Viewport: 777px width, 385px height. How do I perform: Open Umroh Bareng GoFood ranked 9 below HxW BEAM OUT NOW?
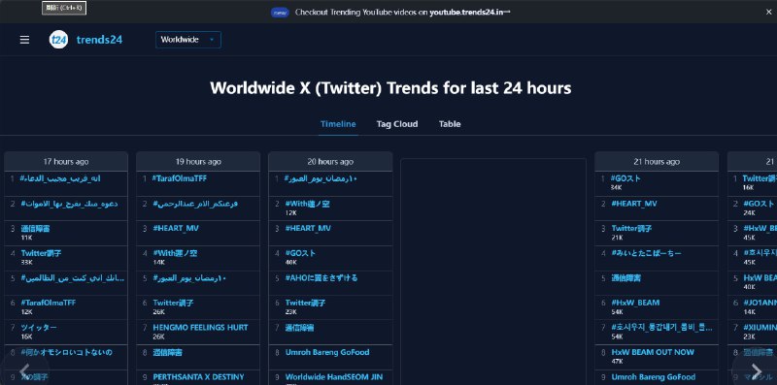pyautogui.click(x=653, y=376)
